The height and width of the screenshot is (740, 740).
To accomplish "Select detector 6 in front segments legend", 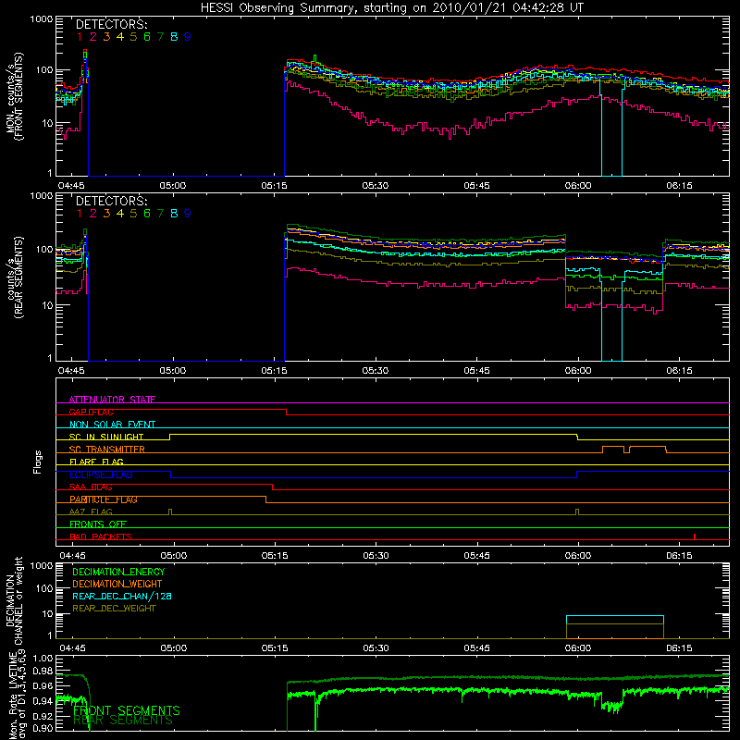I will point(147,37).
